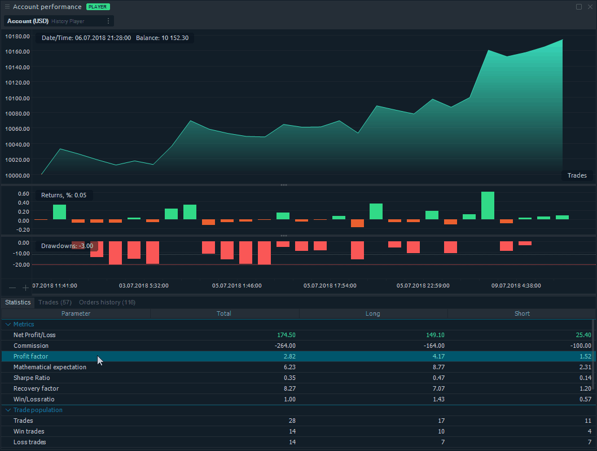Maximize the Account performance panel

579,7
